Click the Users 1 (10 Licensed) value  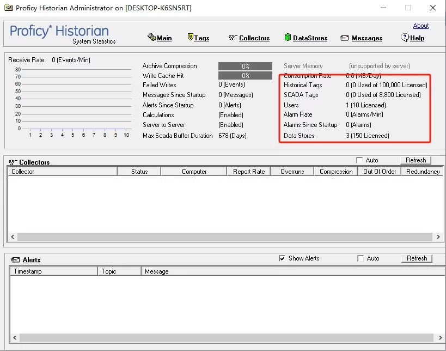pos(366,105)
